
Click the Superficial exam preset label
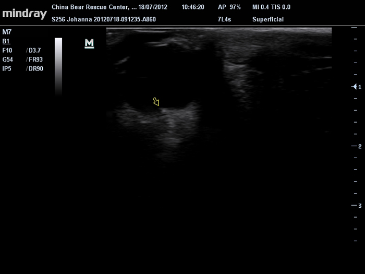[267, 19]
